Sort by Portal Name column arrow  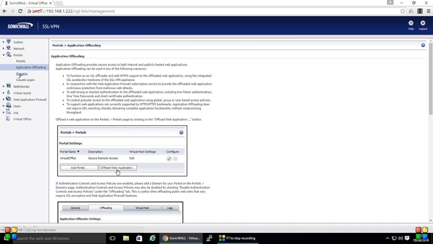pyautogui.click(x=78, y=152)
